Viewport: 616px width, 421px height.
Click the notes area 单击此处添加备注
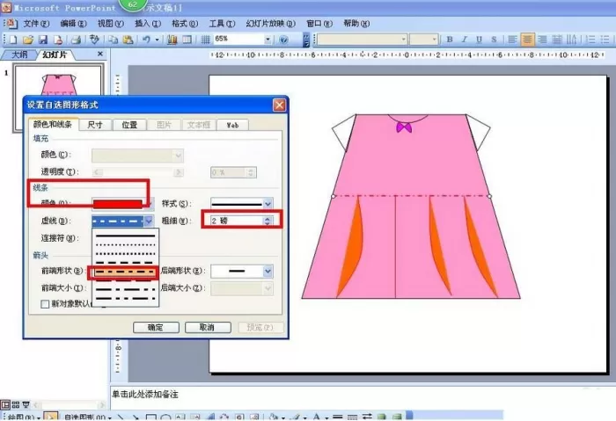point(145,395)
